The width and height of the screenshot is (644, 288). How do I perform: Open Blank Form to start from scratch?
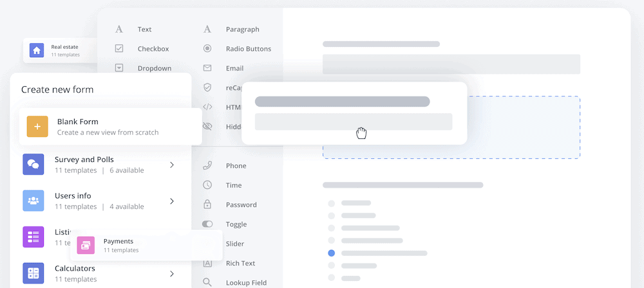[111, 127]
